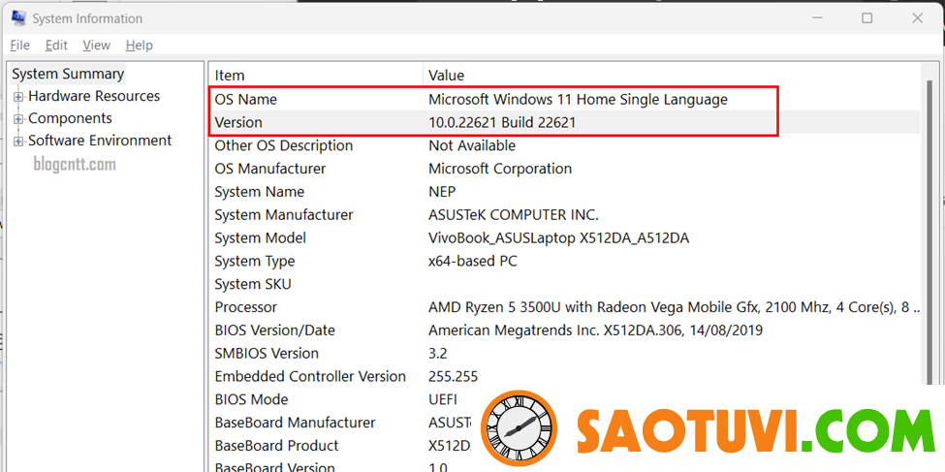This screenshot has height=472, width=945.
Task: Close the System Information window
Action: [917, 18]
